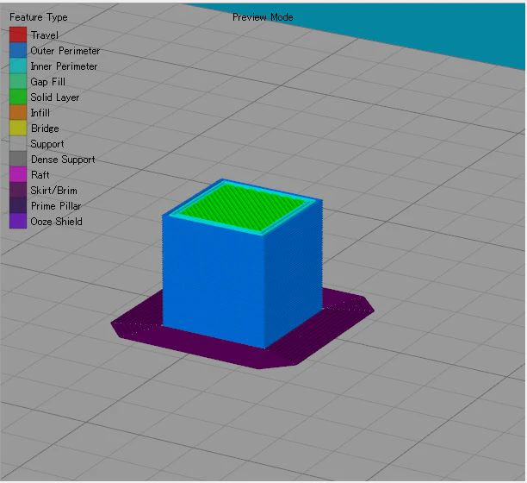Click the 'Dense Support' legend label
Viewport: 527px width, 483px height.
[63, 160]
